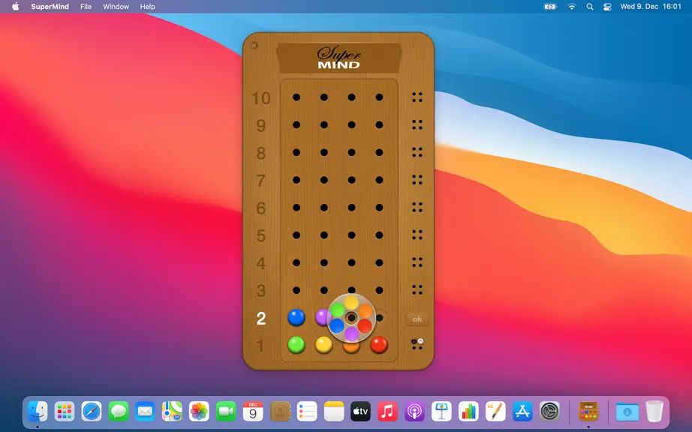This screenshot has height=432, width=692.
Task: Click the green peg in row 1
Action: [296, 345]
